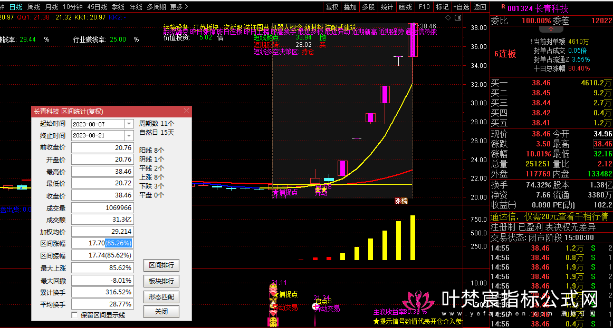The image size is (613, 328).
Task: Switch to the 周线 weekly chart tab
Action: point(34,7)
